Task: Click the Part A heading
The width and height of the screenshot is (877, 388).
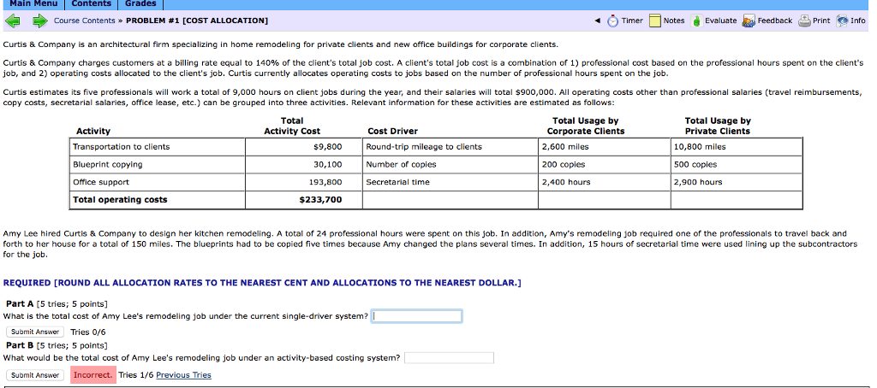Action: pyautogui.click(x=20, y=303)
